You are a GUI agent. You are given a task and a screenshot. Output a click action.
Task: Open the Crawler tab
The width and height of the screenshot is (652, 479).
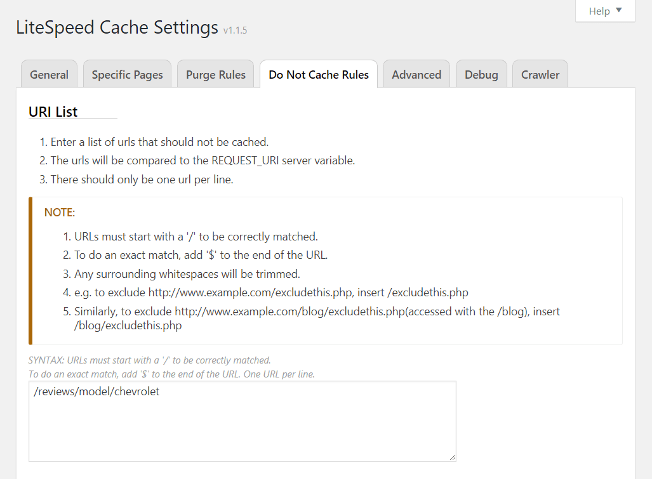pyautogui.click(x=540, y=75)
